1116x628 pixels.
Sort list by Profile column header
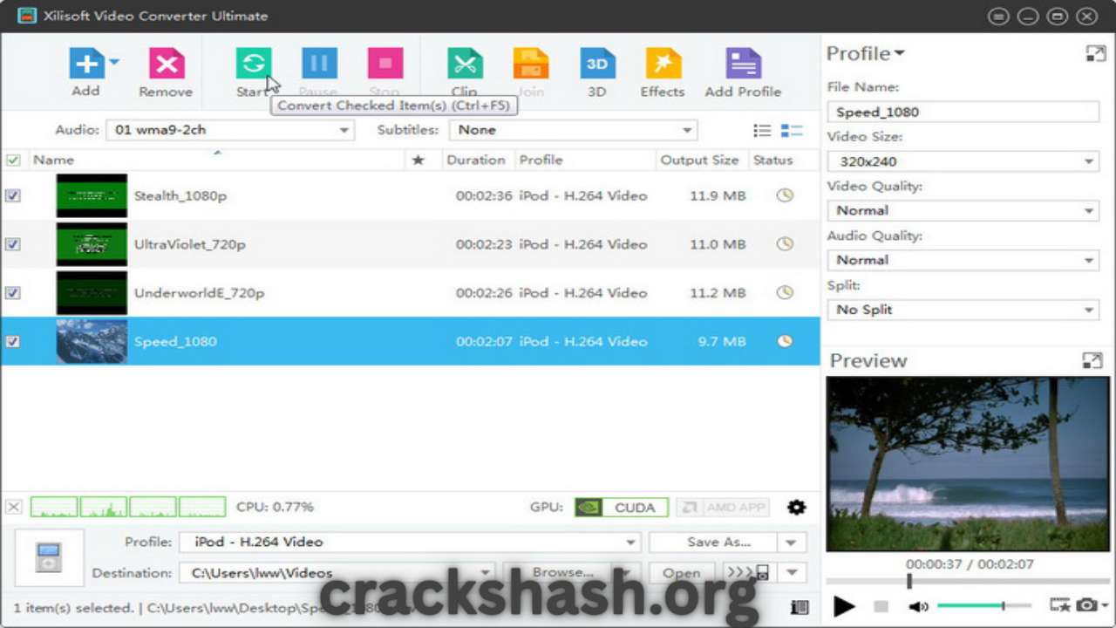point(541,160)
